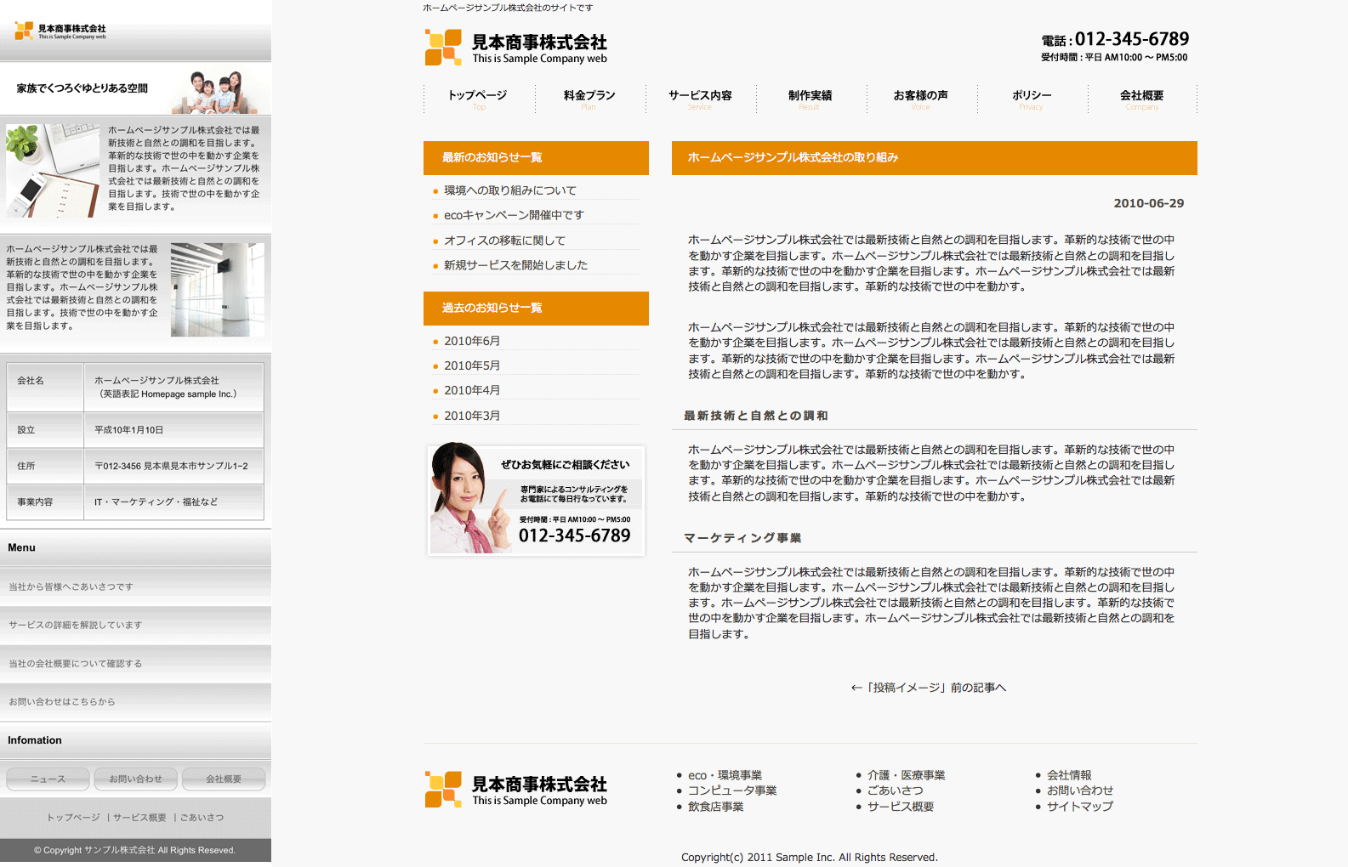1348x867 pixels.
Task: Select 会社概要 in the top navigation
Action: (x=1141, y=97)
